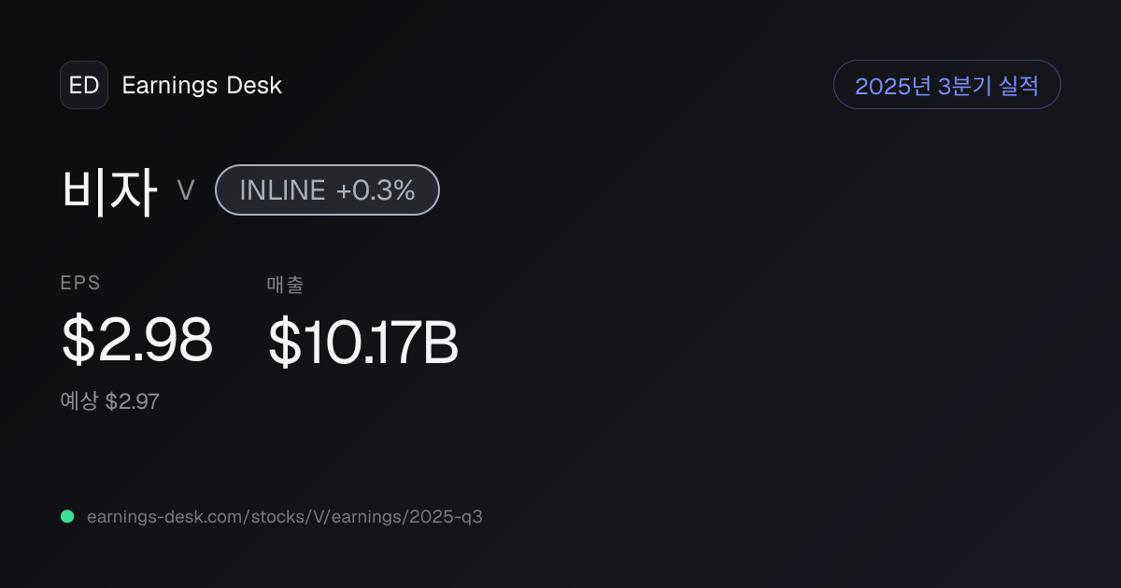The image size is (1121, 588).
Task: Click the letters ED inside the logo box
Action: (x=84, y=85)
